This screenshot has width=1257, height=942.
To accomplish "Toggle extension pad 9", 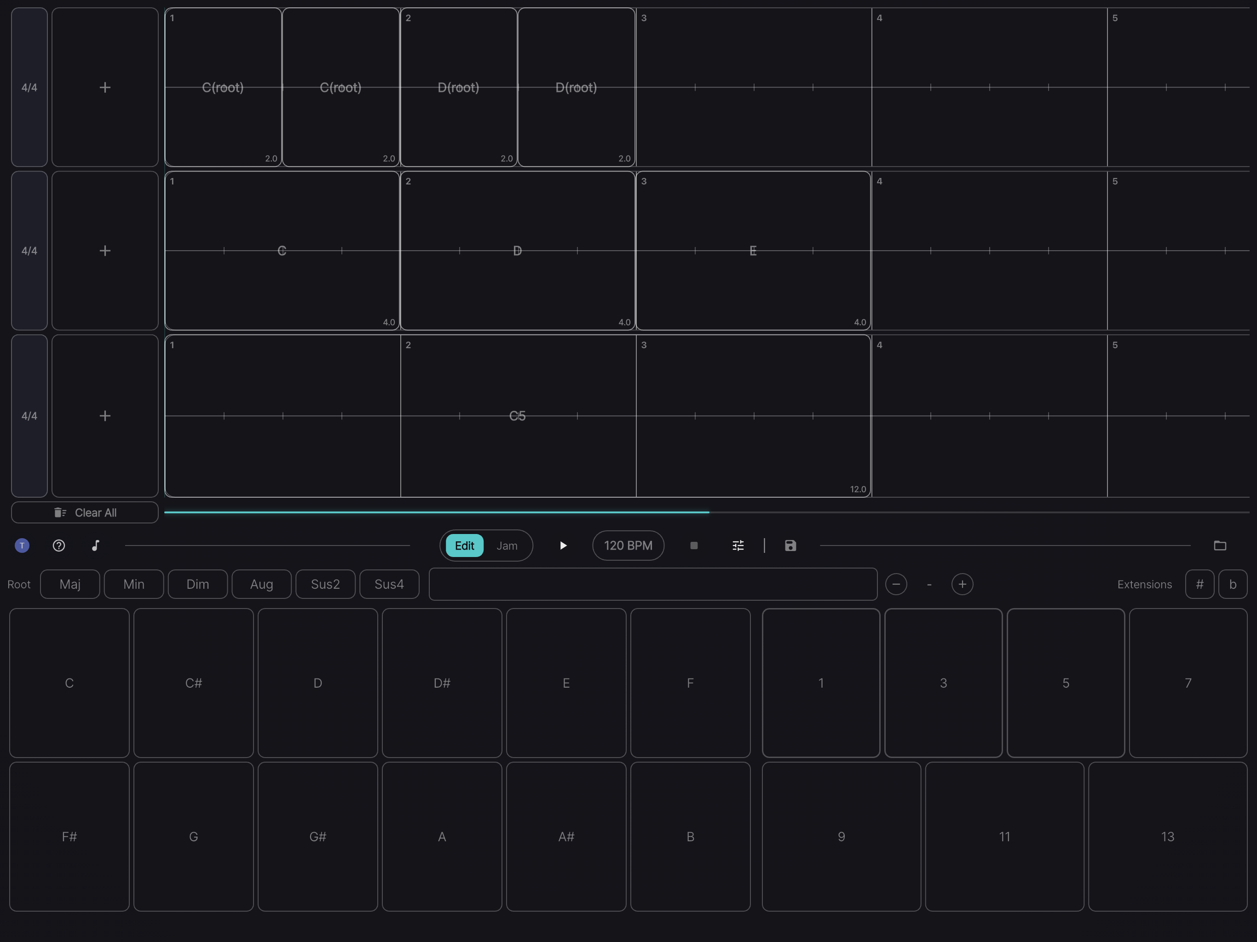I will 842,836.
